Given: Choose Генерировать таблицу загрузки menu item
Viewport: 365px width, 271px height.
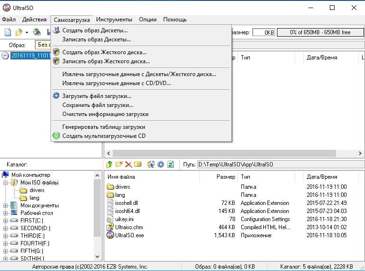Looking at the screenshot, I should (x=141, y=127).
